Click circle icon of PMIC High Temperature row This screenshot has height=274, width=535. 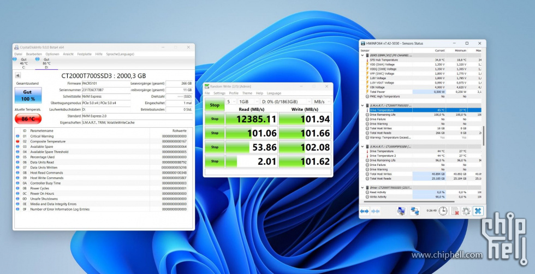[367, 97]
